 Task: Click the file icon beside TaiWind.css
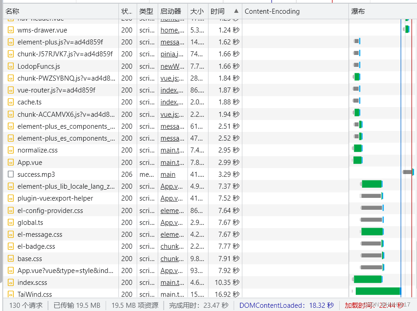click(x=10, y=294)
